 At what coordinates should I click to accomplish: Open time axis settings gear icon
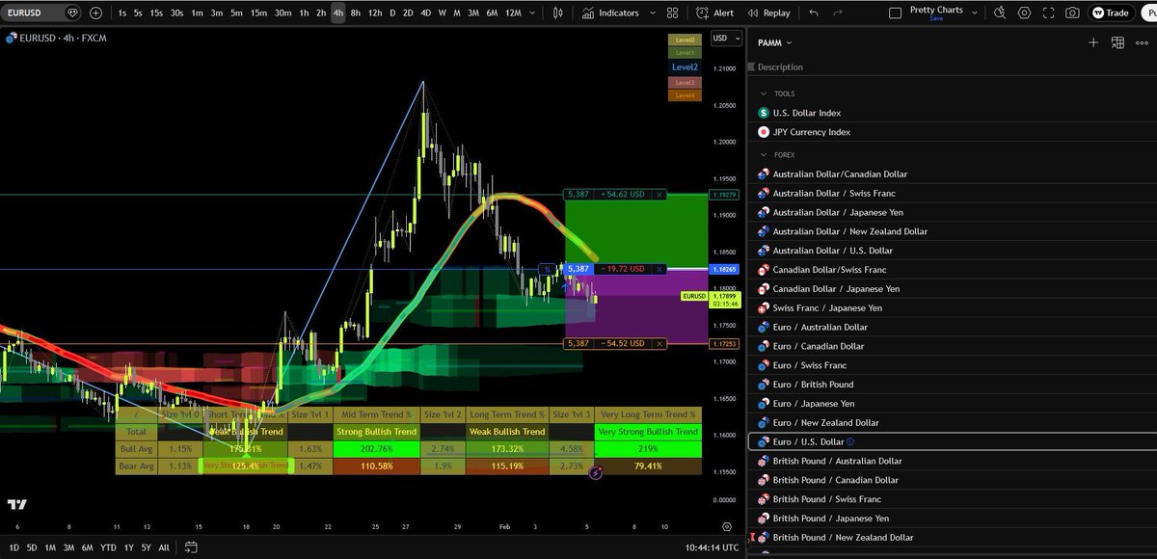point(727,527)
